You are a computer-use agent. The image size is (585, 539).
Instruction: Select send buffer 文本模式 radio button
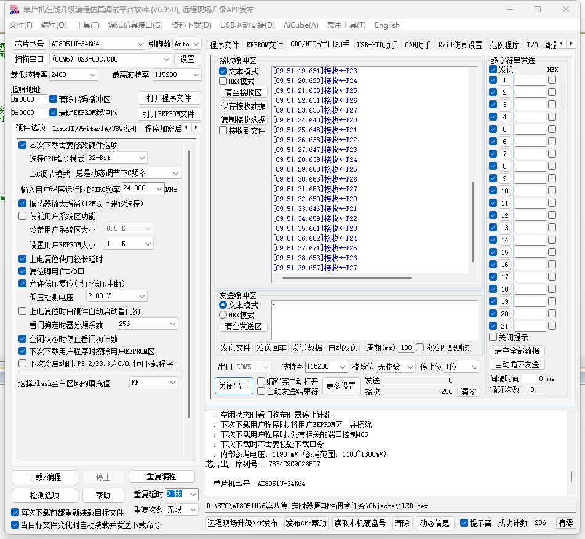tap(223, 305)
